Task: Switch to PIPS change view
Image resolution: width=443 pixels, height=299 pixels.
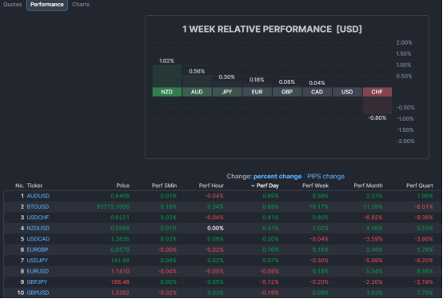Action: [325, 177]
